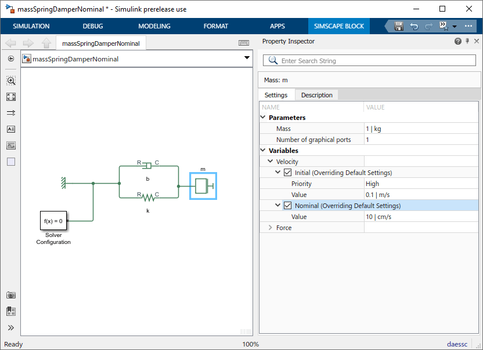Viewport: 483px width, 350px height.
Task: Edit Number of graphical ports value
Action: tap(421, 140)
